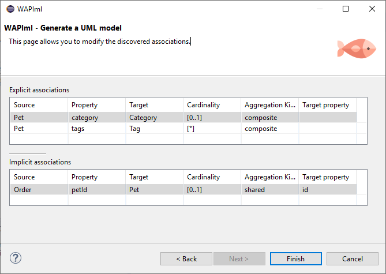386x274 pixels.
Task: Select the Order petId implicit association row
Action: coord(183,190)
